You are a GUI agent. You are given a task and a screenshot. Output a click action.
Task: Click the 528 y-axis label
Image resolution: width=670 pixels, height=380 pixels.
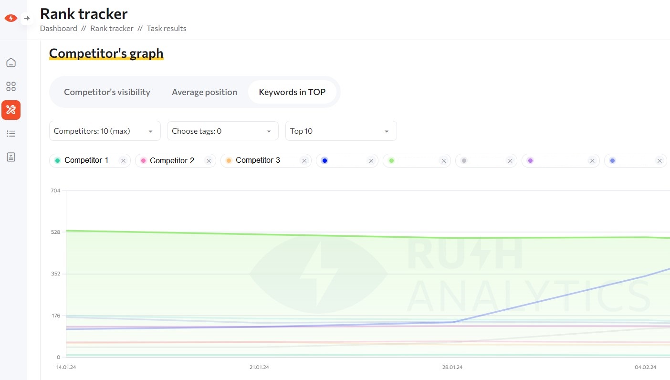55,232
